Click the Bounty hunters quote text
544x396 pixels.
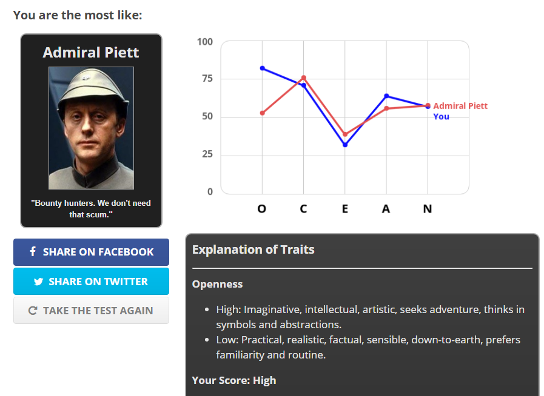click(x=91, y=208)
